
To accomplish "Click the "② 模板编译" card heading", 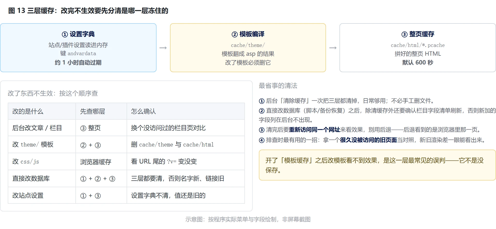I will pos(248,34).
